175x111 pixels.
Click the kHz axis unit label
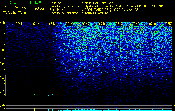tap(3, 22)
